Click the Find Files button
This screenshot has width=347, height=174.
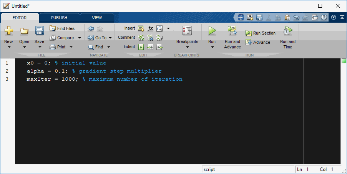[62, 28]
